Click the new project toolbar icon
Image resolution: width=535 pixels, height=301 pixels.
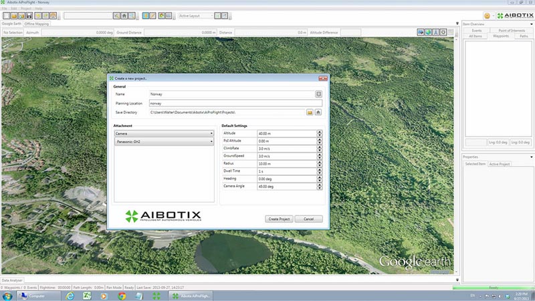coord(6,15)
